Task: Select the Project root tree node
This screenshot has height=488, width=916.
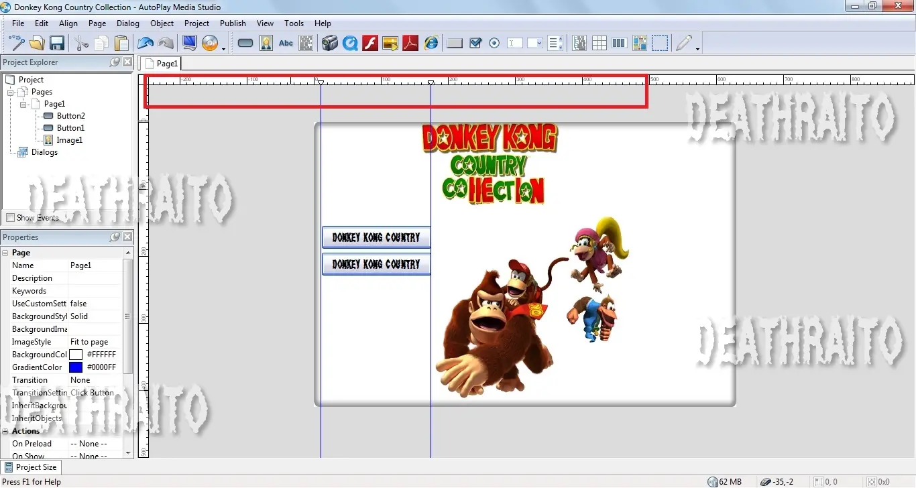Action: pyautogui.click(x=31, y=80)
